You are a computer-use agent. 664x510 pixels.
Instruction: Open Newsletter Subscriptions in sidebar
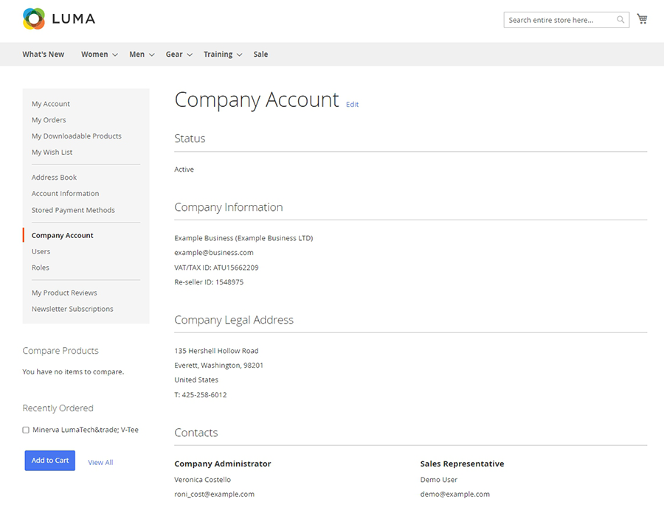click(72, 309)
